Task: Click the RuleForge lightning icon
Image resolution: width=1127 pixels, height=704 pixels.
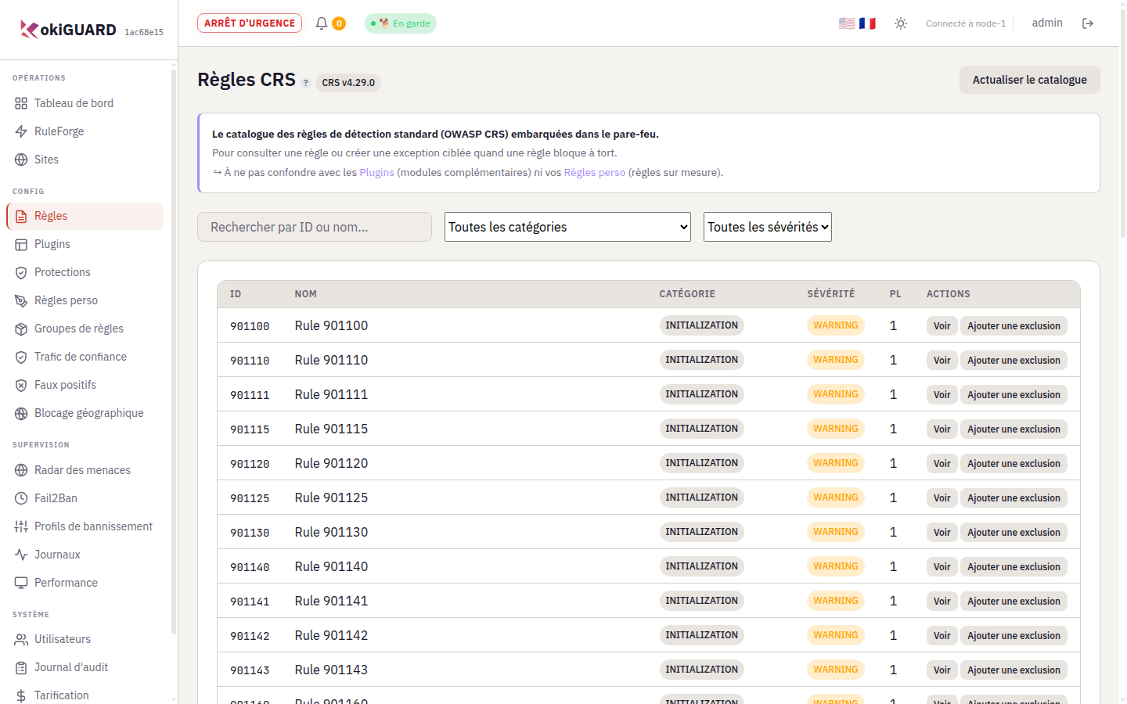Action: click(21, 131)
